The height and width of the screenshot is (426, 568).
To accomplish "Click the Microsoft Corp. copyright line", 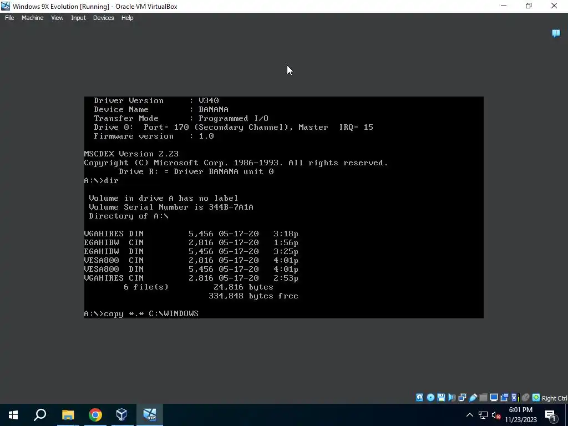I will click(x=236, y=163).
